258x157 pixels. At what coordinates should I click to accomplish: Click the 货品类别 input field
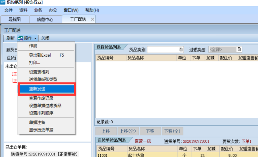tap(162, 50)
